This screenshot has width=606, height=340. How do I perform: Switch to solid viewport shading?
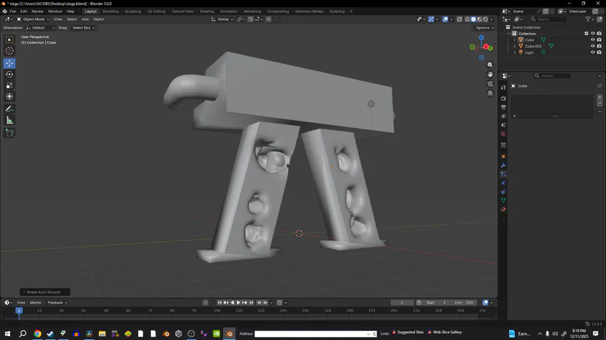tap(473, 19)
